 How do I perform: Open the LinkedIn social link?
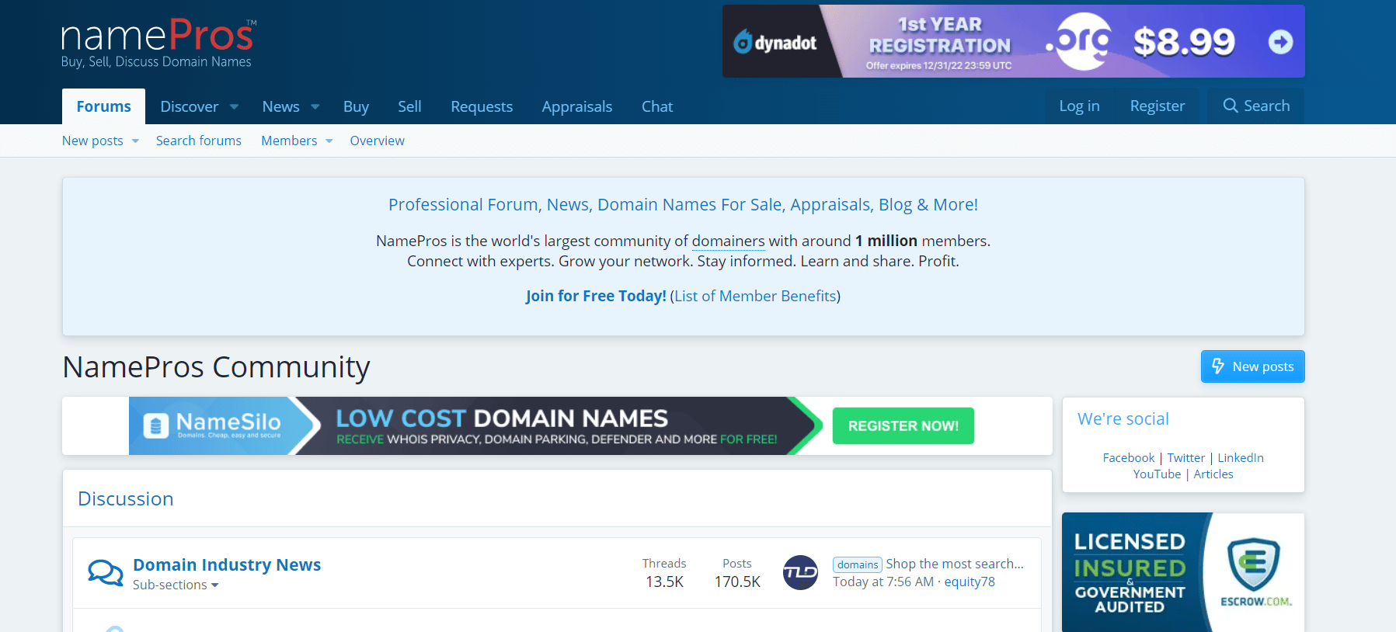[1241, 458]
